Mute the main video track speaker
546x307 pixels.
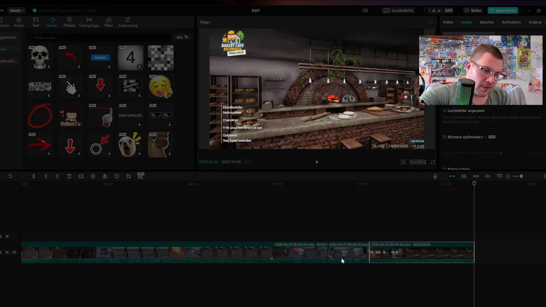coord(14,252)
